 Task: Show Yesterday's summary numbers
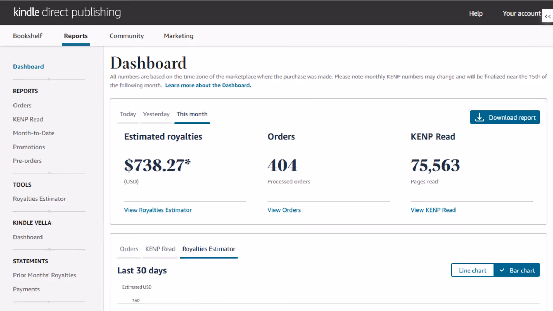(156, 114)
